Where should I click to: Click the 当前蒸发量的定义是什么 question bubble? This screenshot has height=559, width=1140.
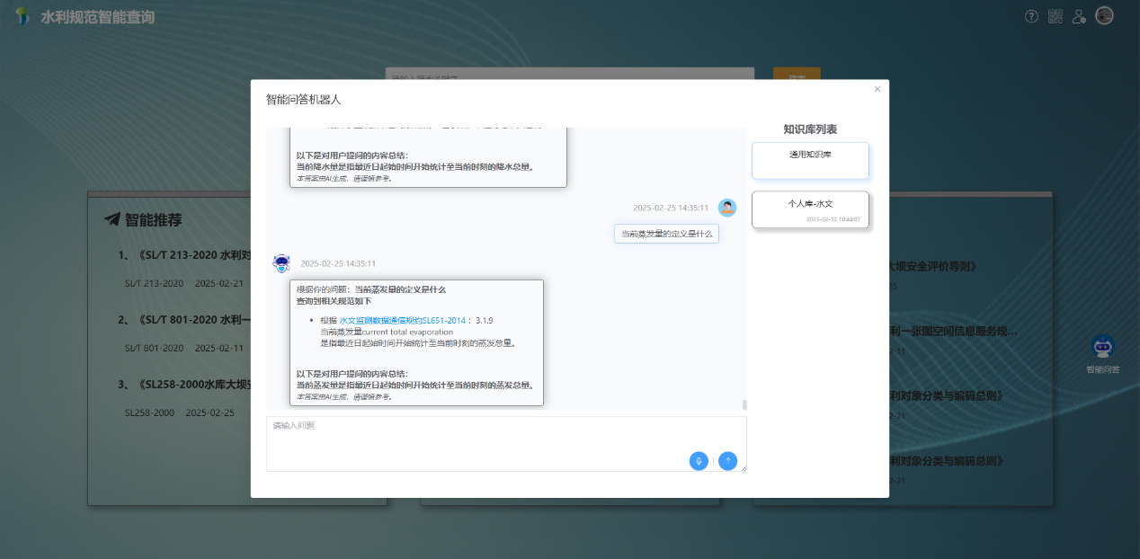[x=666, y=234]
